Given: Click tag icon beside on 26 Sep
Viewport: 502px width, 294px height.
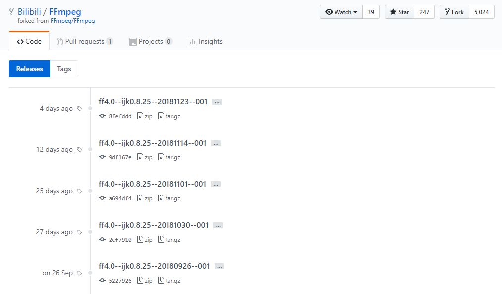Looking at the screenshot, I should (x=79, y=273).
